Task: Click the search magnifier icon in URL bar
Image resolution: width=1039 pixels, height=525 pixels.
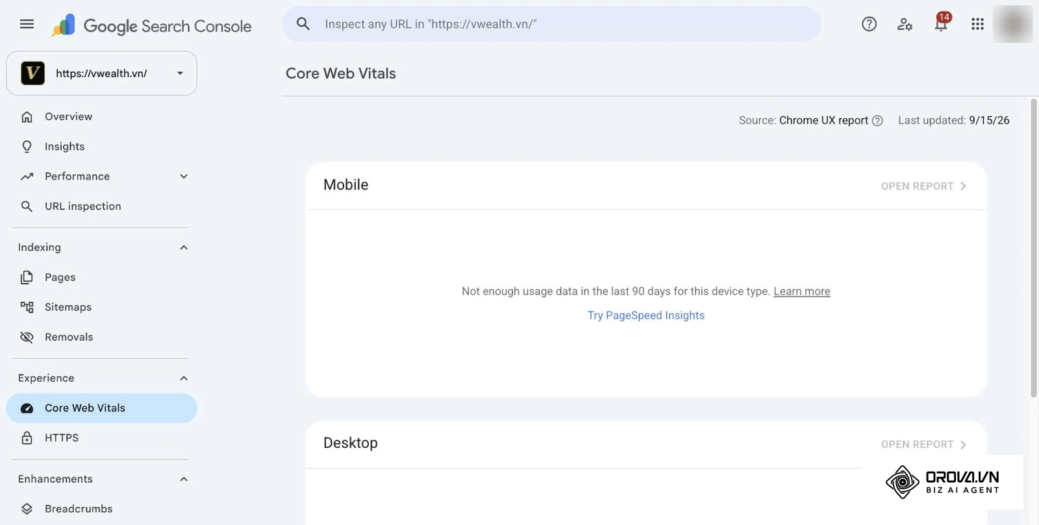Action: pos(303,24)
